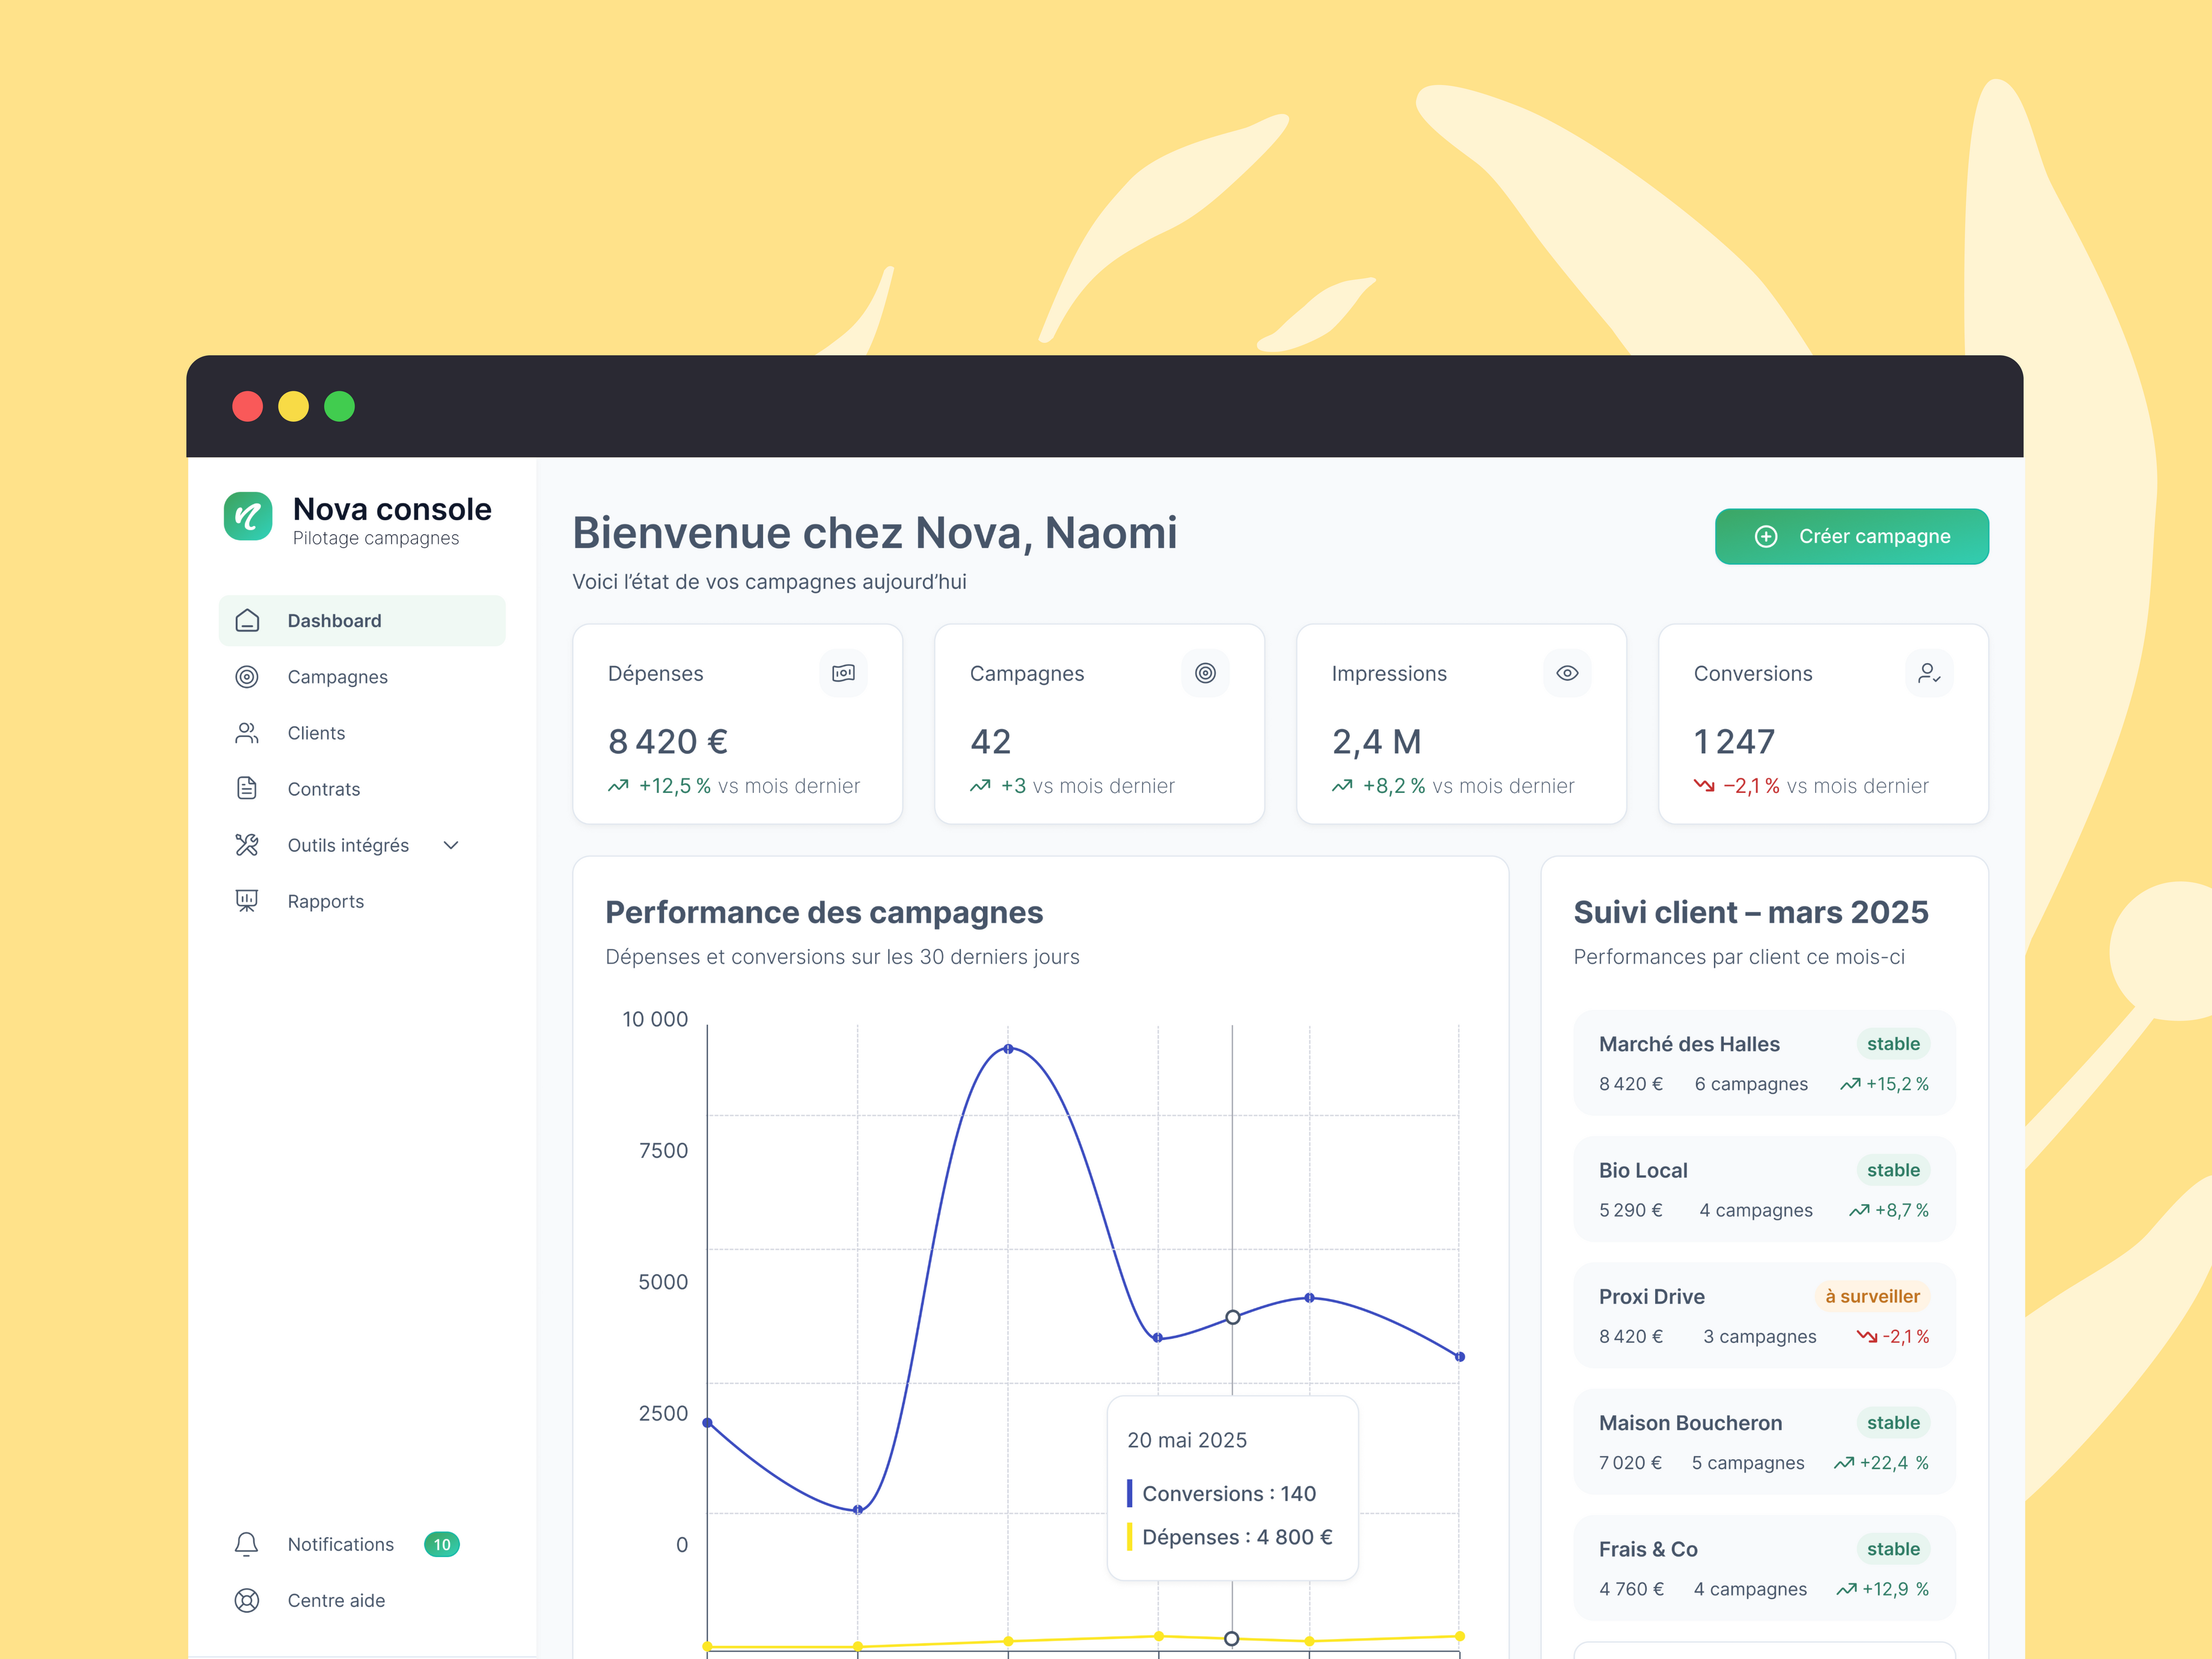Click the hovered data point on conversions line
This screenshot has height=1659, width=2212.
[1232, 1317]
